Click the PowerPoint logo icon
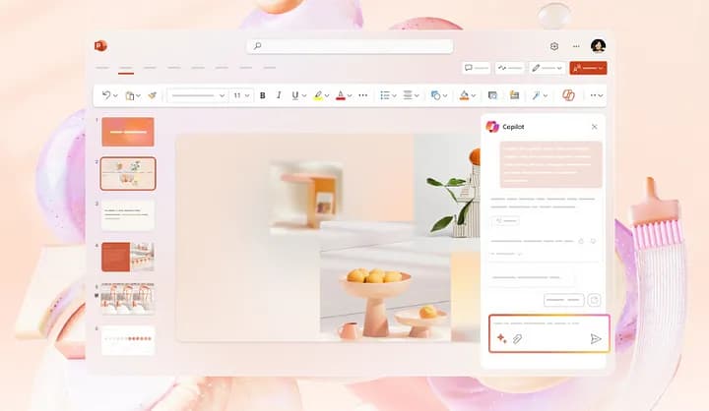The height and width of the screenshot is (411, 709). [x=100, y=45]
